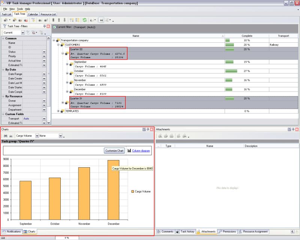Viewport: 300px width, 240px height.
Task: Open the Comments tab
Action: pos(165,231)
